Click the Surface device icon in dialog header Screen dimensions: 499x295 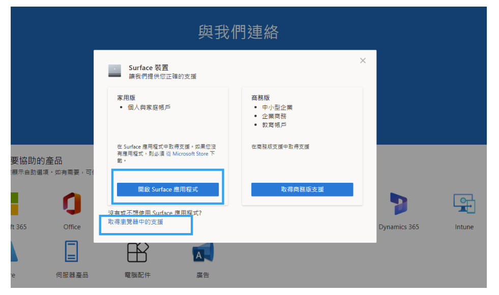114,71
